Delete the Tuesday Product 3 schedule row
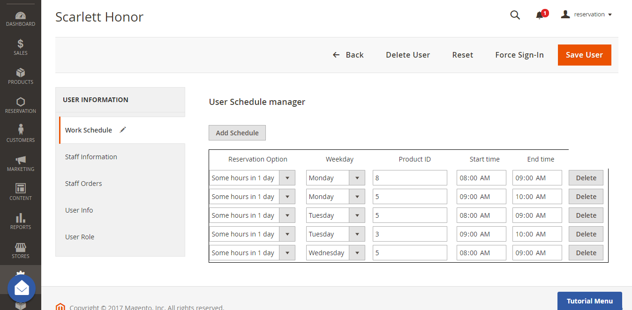Screen dimensions: 632x310 point(586,234)
